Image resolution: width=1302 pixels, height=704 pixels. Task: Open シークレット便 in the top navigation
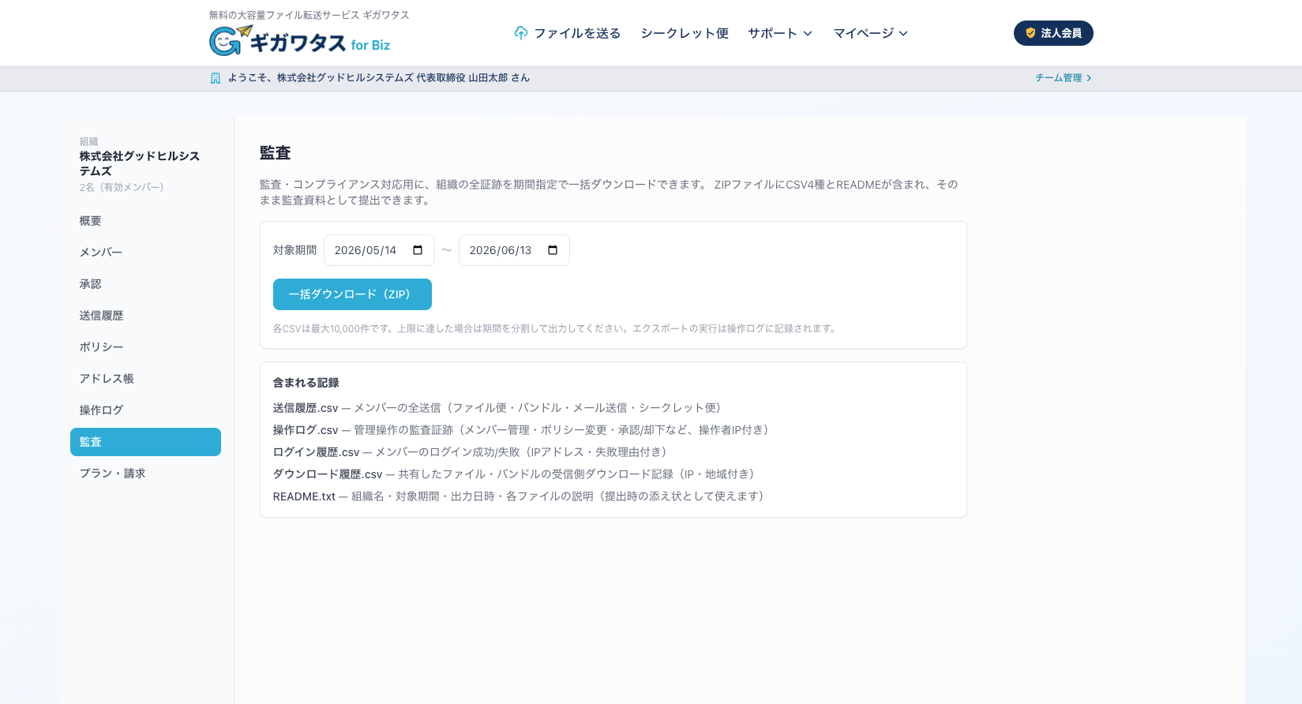tap(685, 33)
